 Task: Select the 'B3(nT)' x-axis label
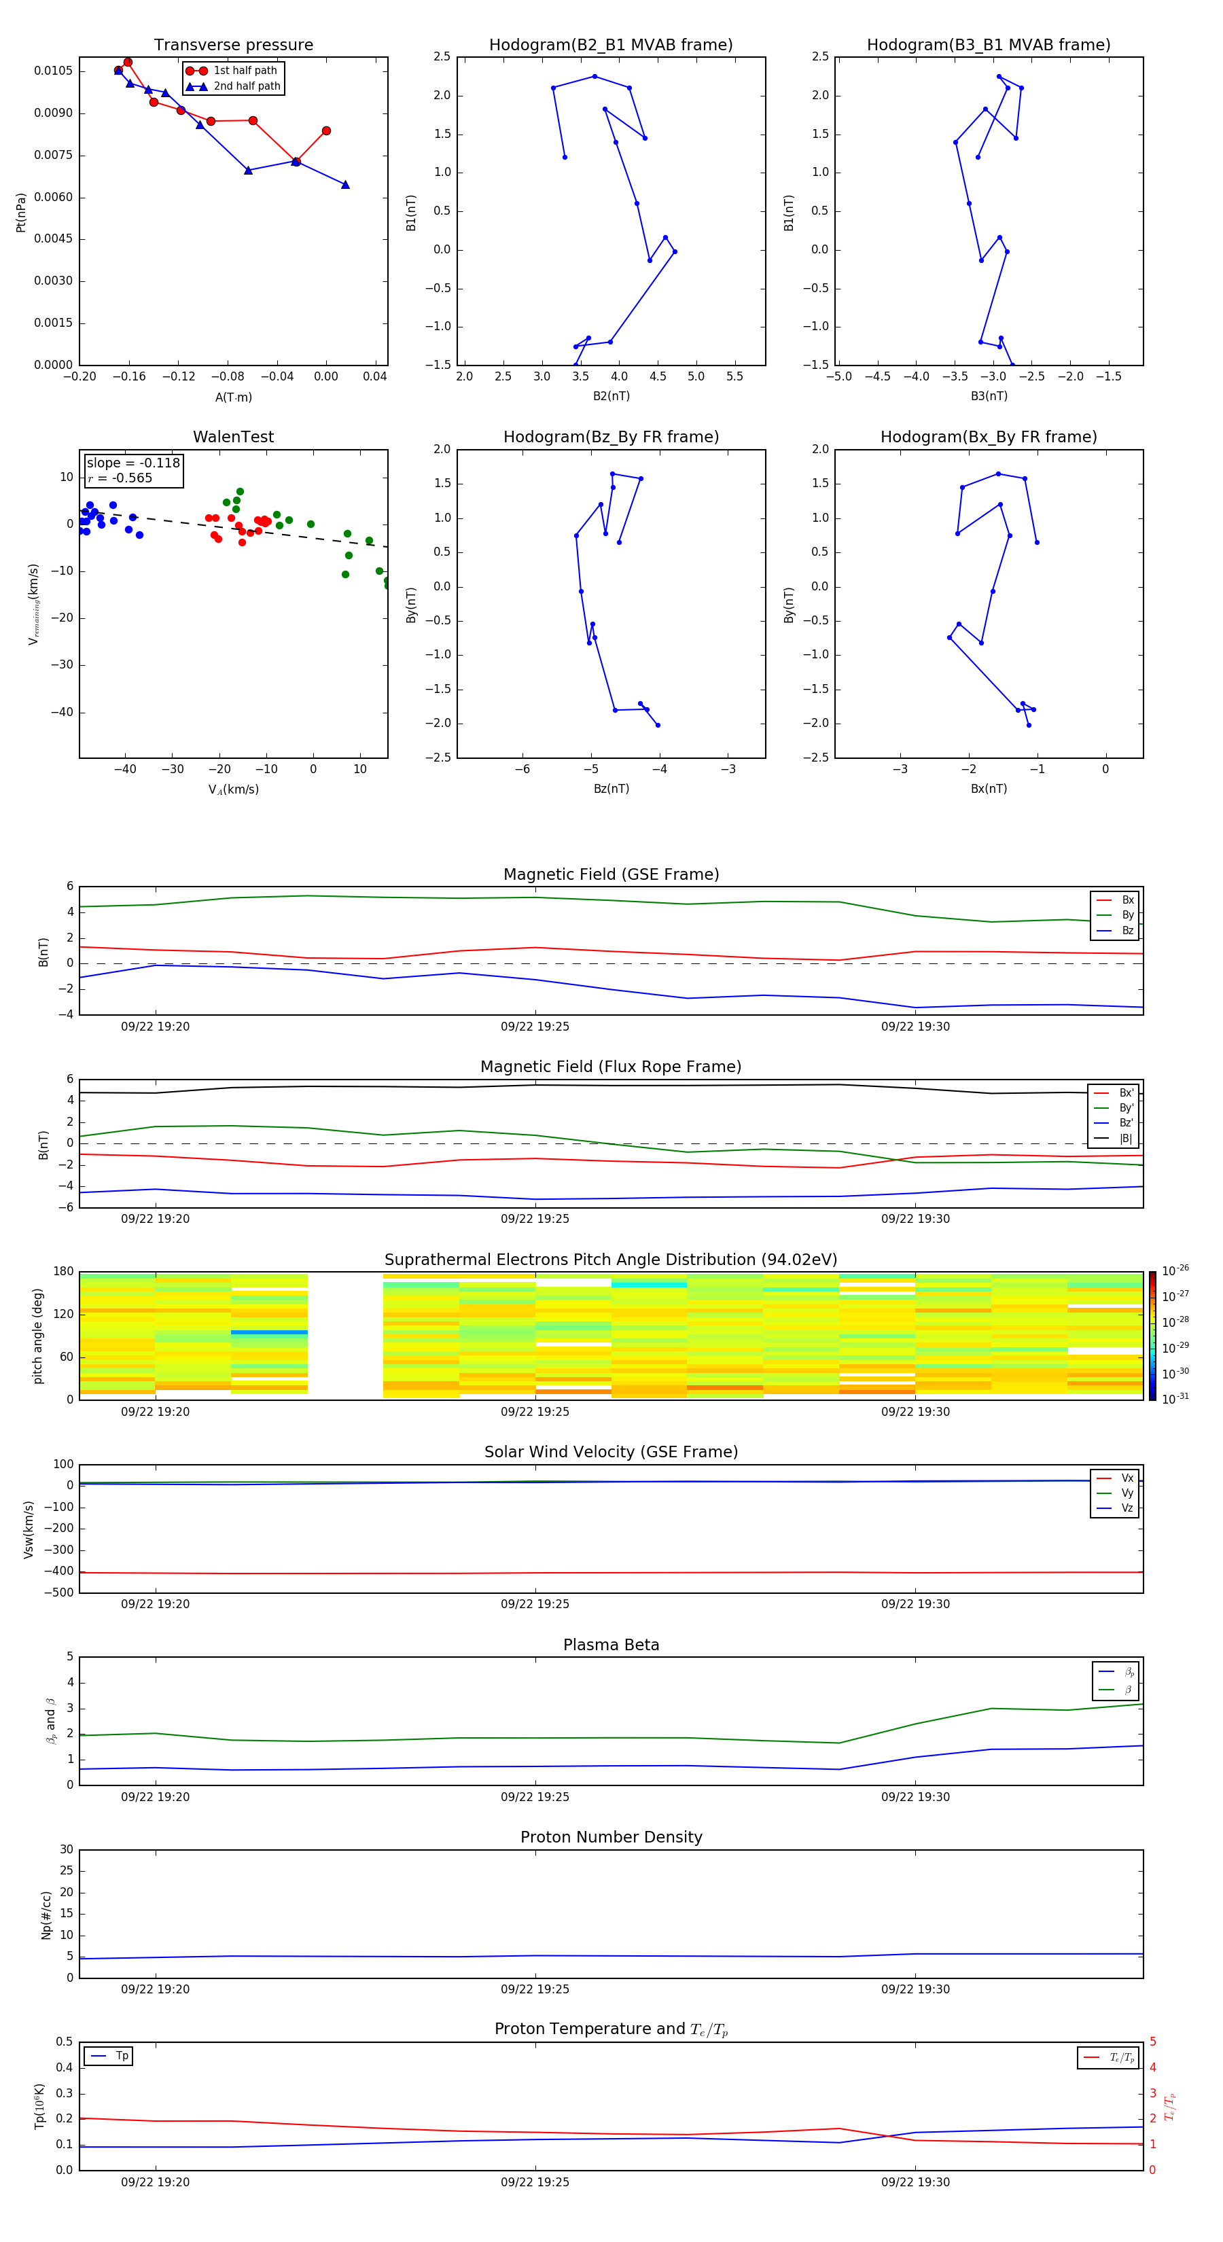pyautogui.click(x=989, y=396)
